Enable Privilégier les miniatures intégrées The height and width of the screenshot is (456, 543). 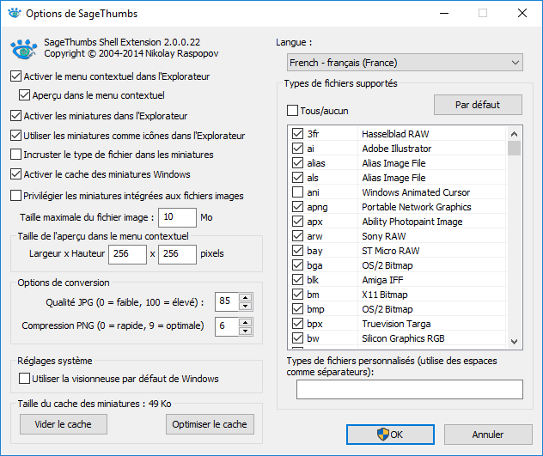tap(15, 196)
